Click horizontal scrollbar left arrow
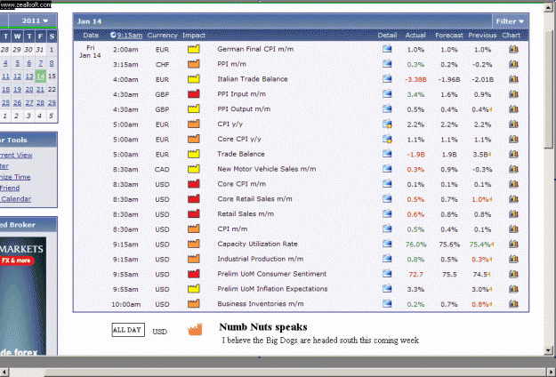Viewport: 556px width, 377px height. [4, 372]
